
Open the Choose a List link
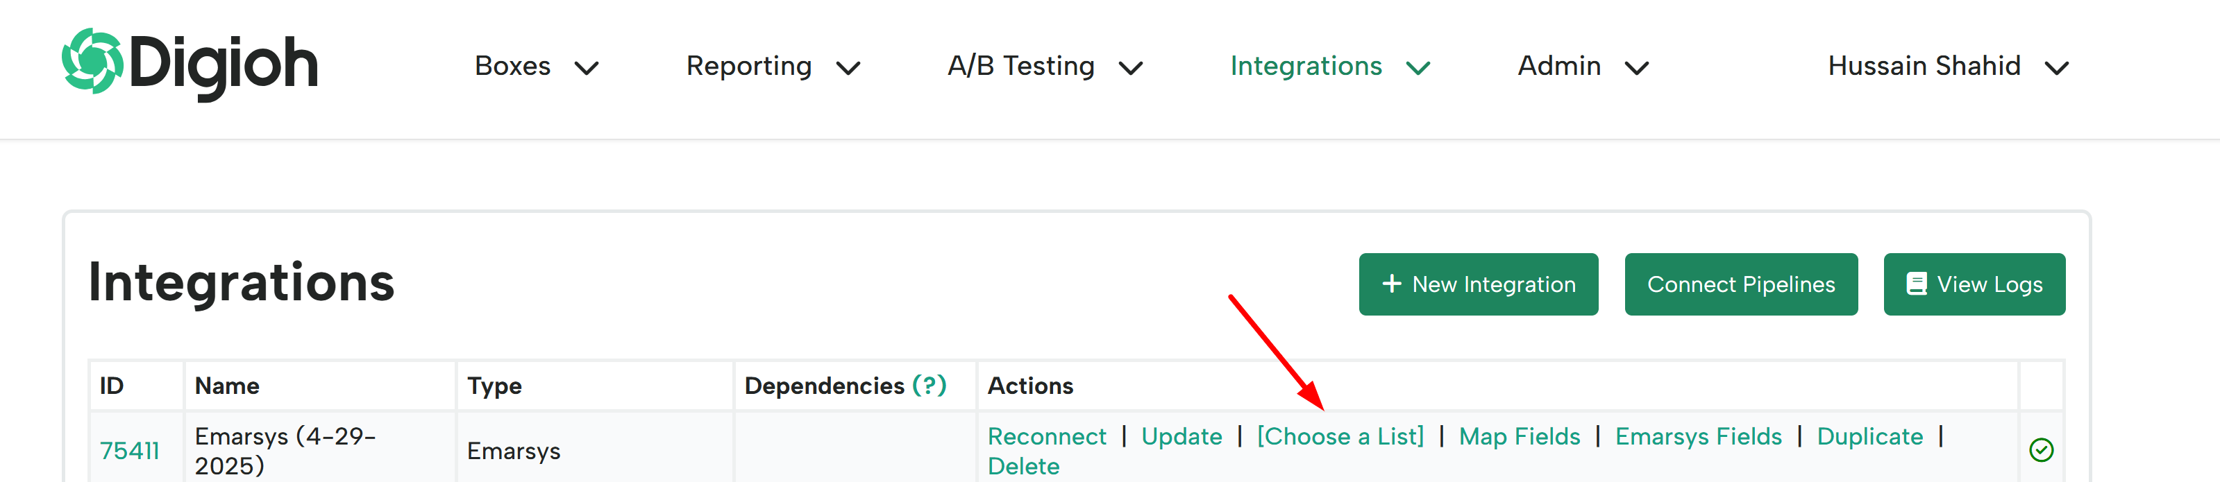1340,436
